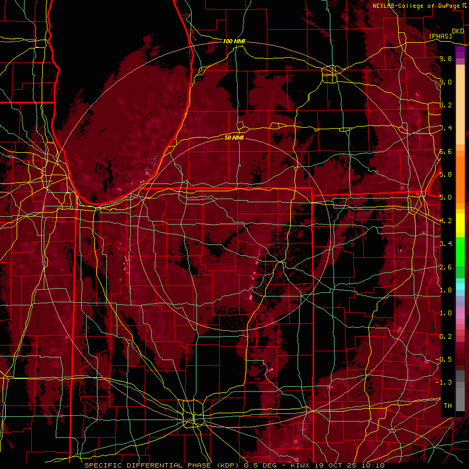
Task: Select the dark orange band of the color bar
Action: 460,179
